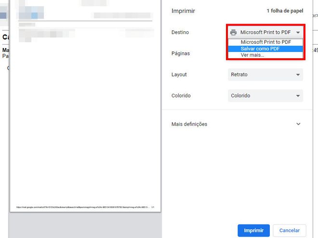Click the Colorido label on the left
Screen dimensions: 318x238
(x=181, y=96)
